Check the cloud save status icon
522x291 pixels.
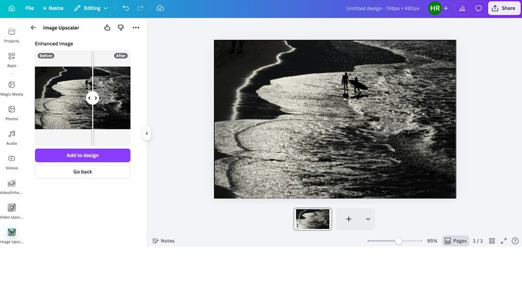click(x=160, y=8)
